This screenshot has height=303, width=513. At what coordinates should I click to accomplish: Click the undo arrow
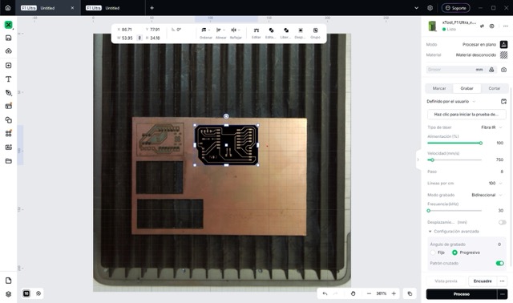click(x=325, y=294)
